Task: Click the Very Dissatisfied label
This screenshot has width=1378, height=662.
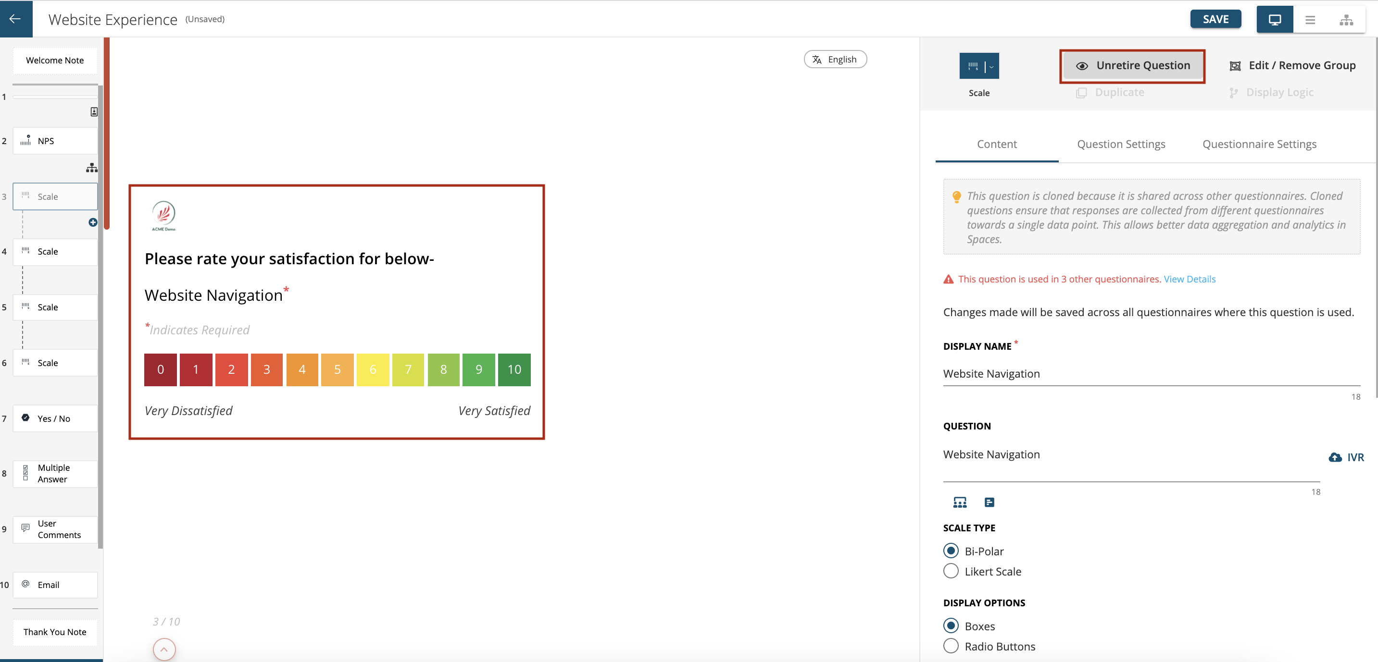Action: coord(188,411)
